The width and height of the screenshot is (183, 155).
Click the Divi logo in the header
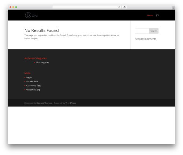pyautogui.click(x=31, y=15)
